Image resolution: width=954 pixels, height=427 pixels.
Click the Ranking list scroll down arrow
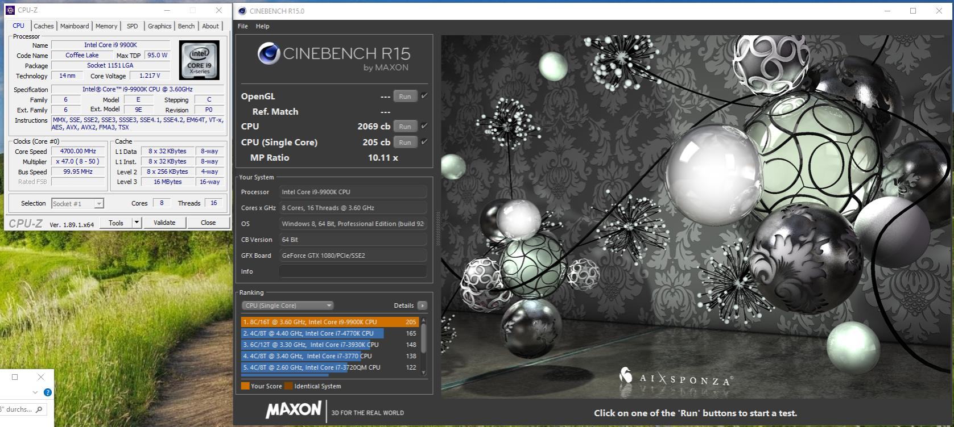click(423, 372)
